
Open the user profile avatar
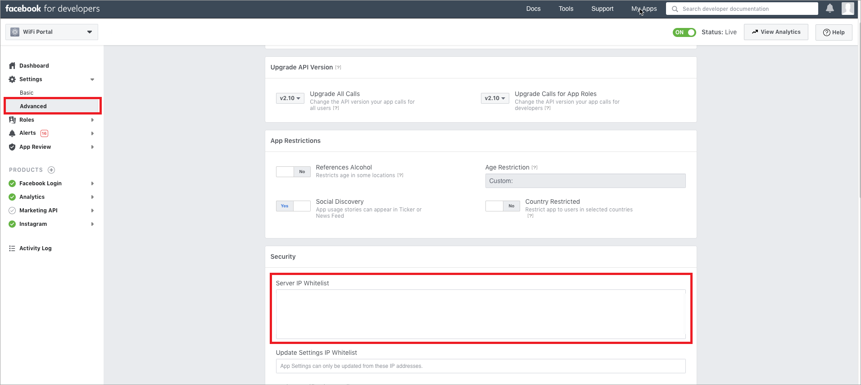[x=847, y=8]
